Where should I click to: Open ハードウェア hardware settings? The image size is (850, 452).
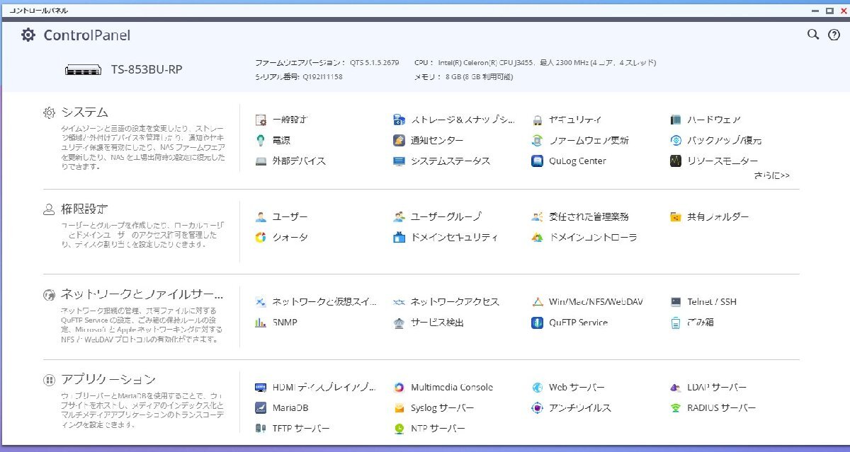coord(705,120)
